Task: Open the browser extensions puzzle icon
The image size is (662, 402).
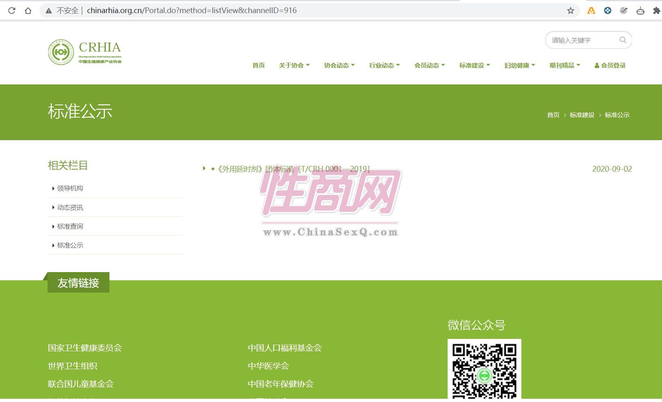Action: pyautogui.click(x=656, y=11)
